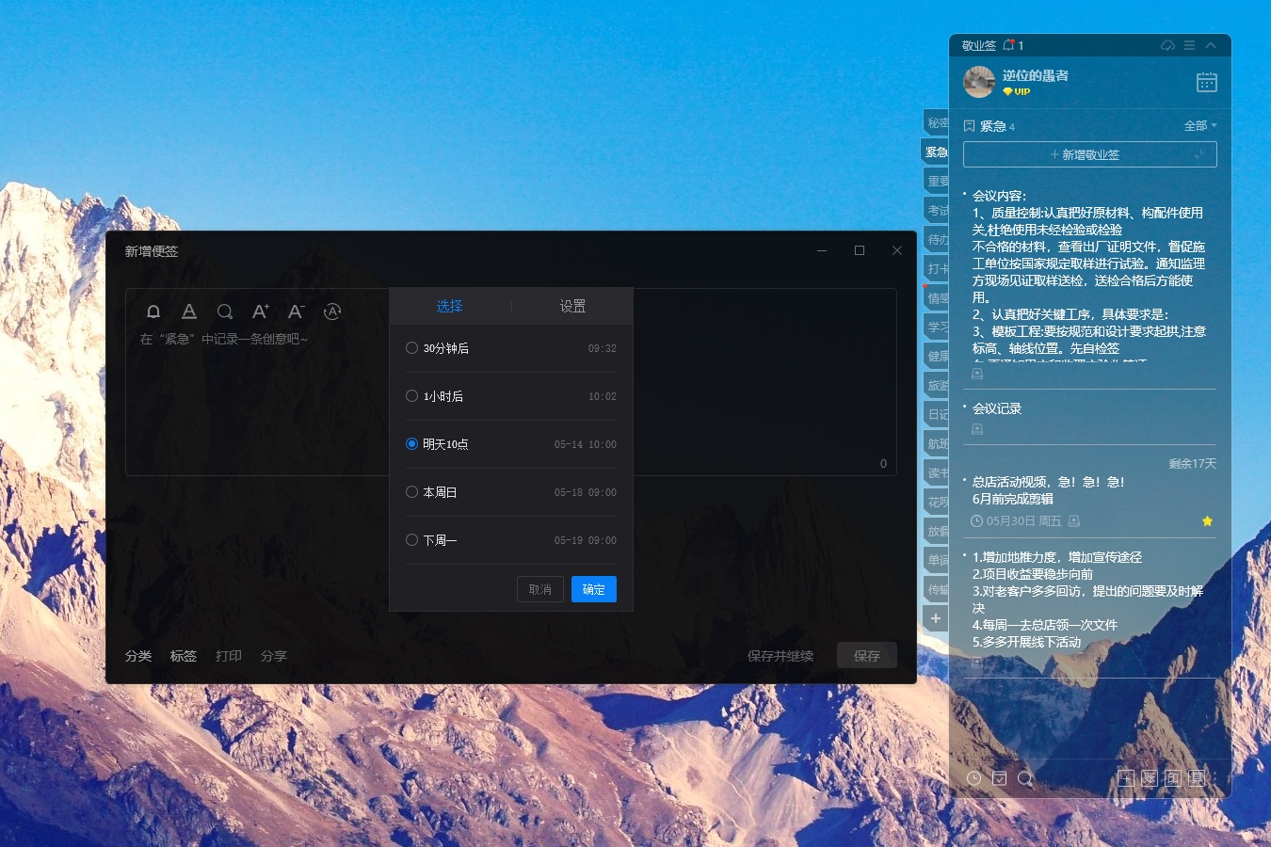1271x847 pixels.
Task: Click the plus square icon at panel bottom
Action: (1126, 778)
